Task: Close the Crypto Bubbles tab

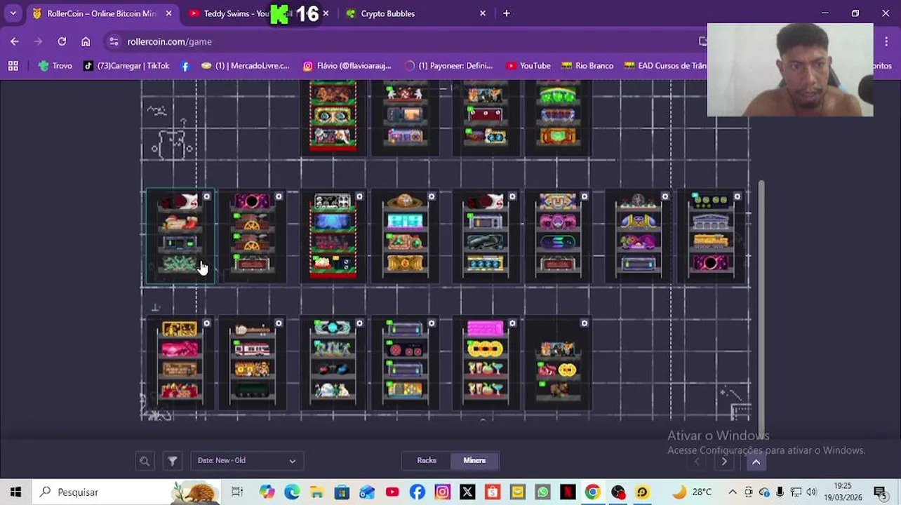Action: pos(483,13)
